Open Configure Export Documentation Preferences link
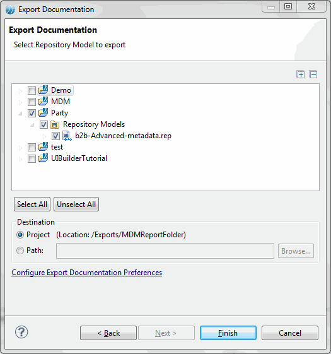 pos(86,273)
